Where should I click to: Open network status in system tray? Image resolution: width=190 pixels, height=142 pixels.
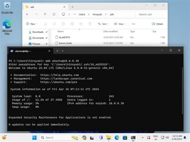click(163, 137)
